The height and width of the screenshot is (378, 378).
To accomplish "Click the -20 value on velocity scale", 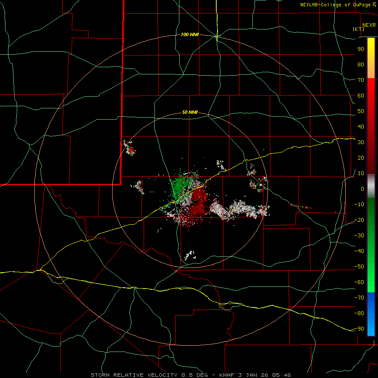I will click(359, 220).
